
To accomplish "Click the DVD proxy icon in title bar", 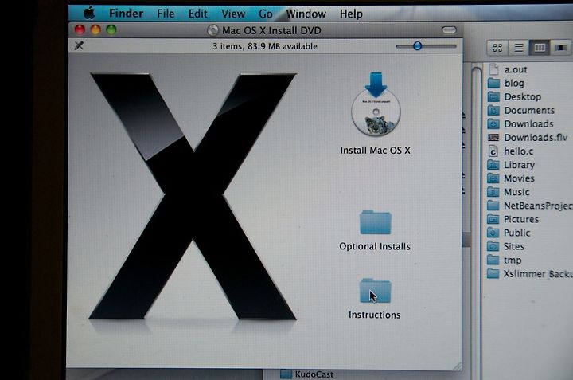I will [212, 30].
